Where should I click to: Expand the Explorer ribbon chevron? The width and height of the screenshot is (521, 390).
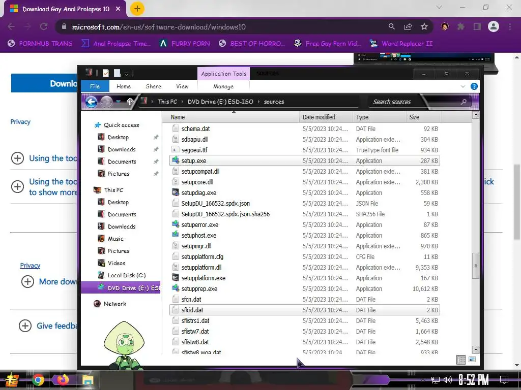tap(463, 86)
